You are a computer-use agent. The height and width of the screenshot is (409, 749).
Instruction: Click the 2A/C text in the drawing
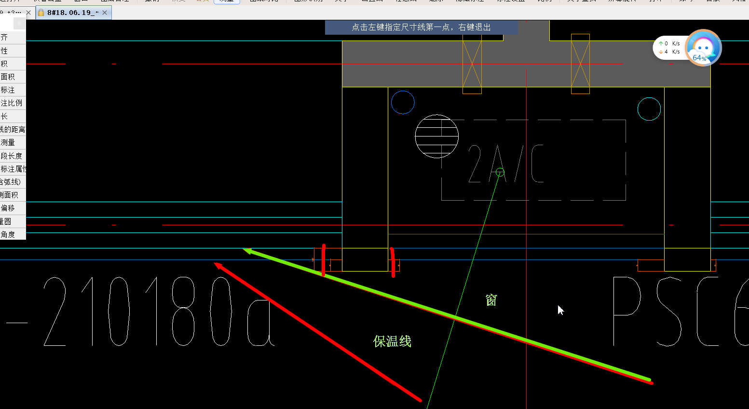(x=506, y=164)
